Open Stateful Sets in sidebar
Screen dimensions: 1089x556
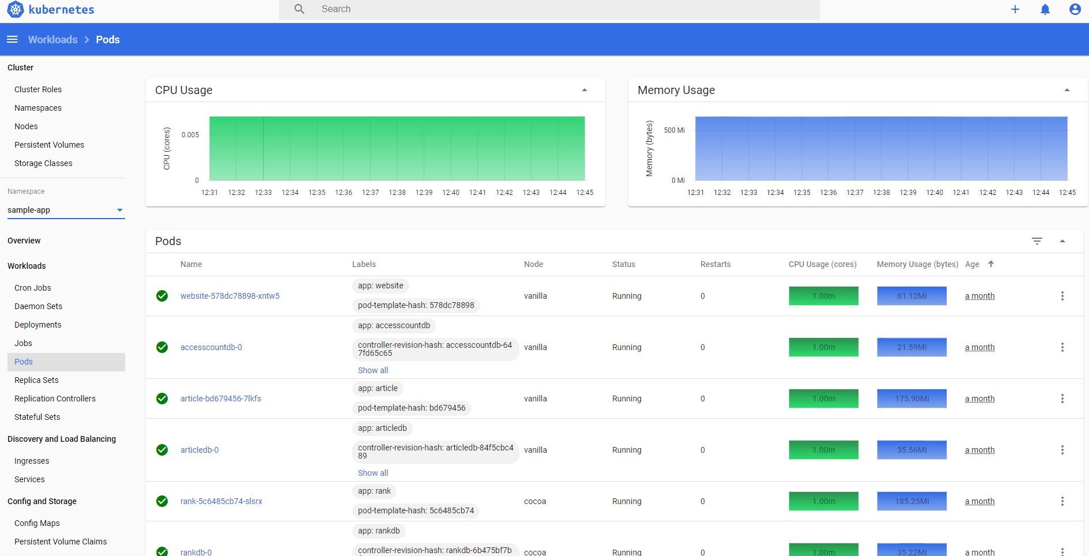[37, 417]
